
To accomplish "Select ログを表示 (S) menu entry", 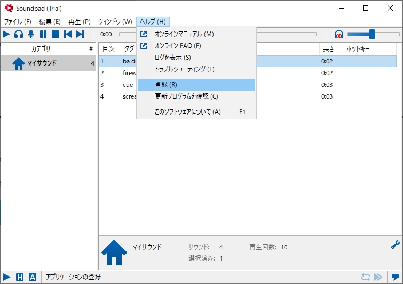I will tap(196, 57).
